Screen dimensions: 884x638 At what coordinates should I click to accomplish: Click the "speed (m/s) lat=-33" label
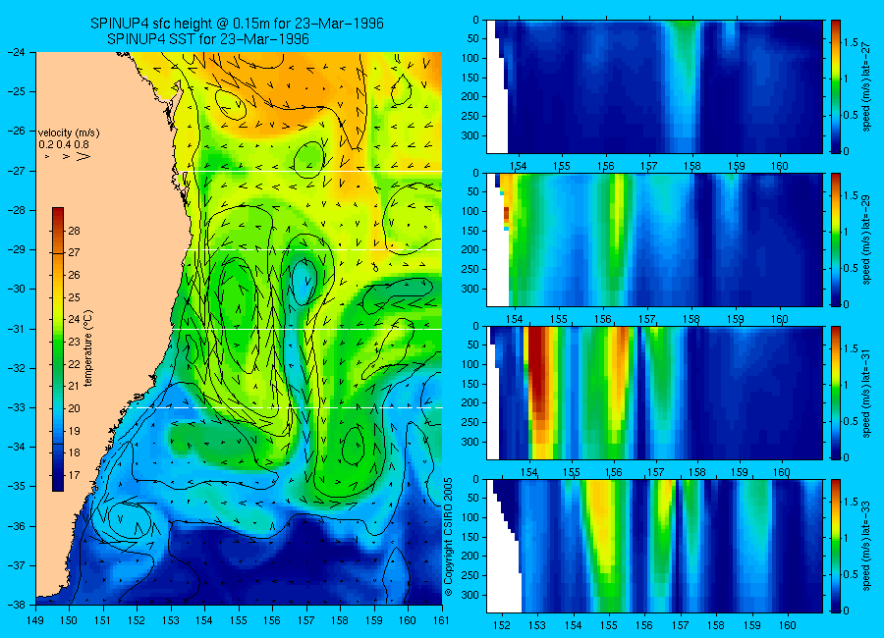coord(867,547)
